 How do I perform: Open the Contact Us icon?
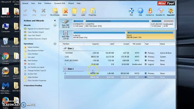coord(150,12)
